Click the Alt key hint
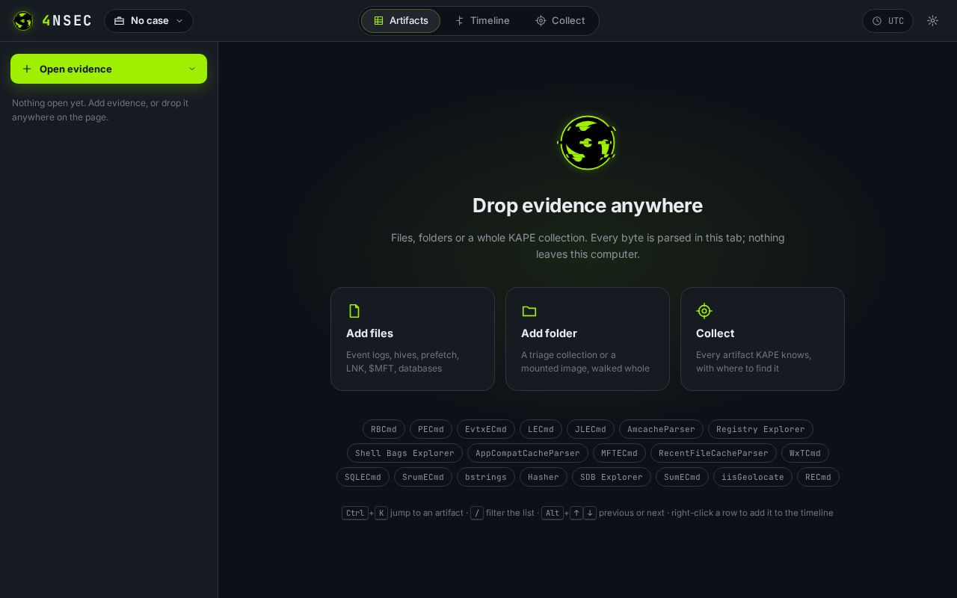Image resolution: width=957 pixels, height=598 pixels. (x=553, y=513)
